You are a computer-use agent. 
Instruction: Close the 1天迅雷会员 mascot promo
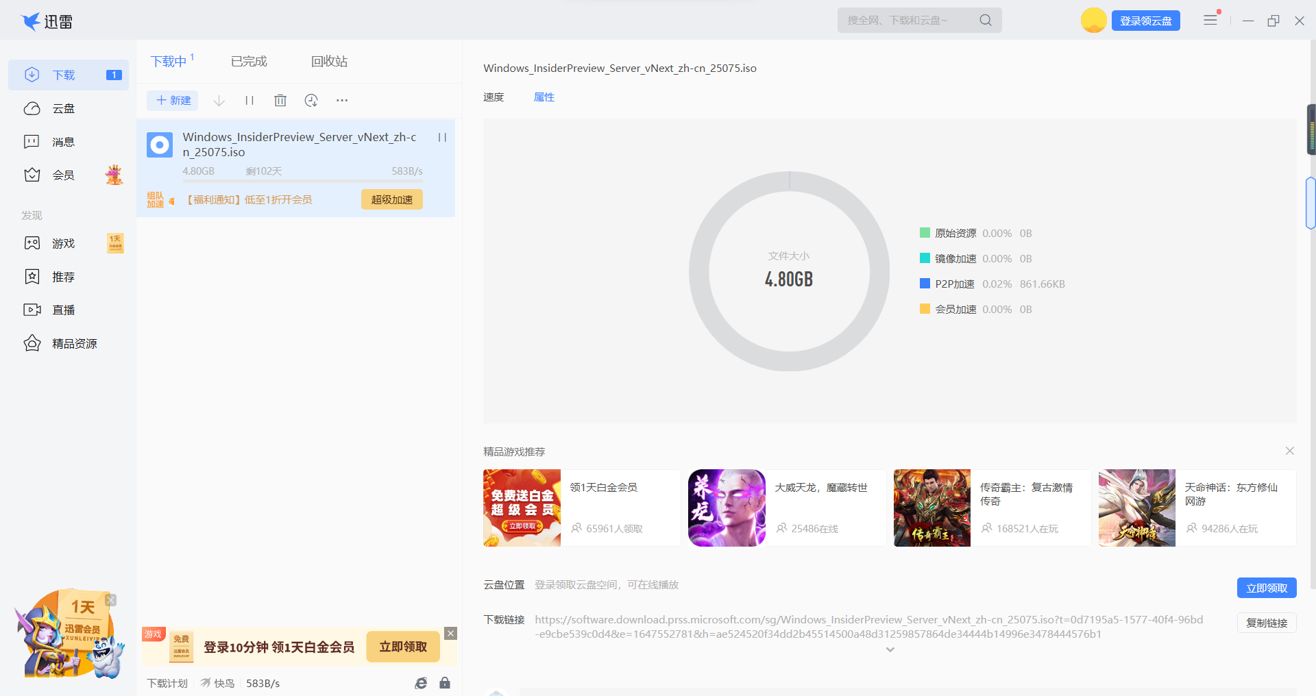click(111, 600)
